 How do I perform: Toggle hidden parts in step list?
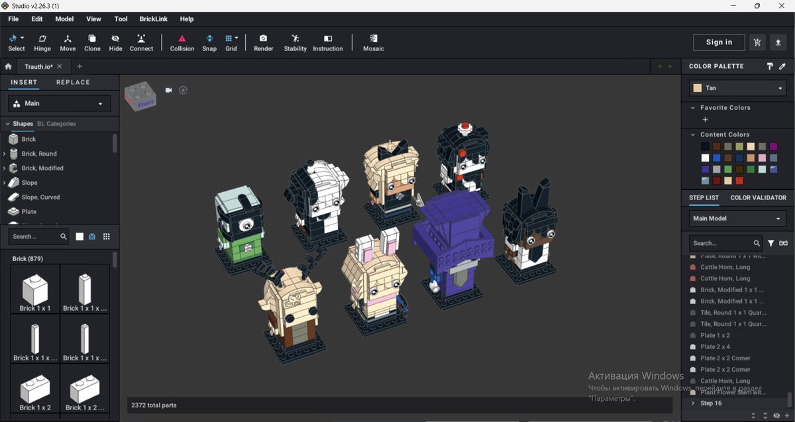tap(776, 415)
